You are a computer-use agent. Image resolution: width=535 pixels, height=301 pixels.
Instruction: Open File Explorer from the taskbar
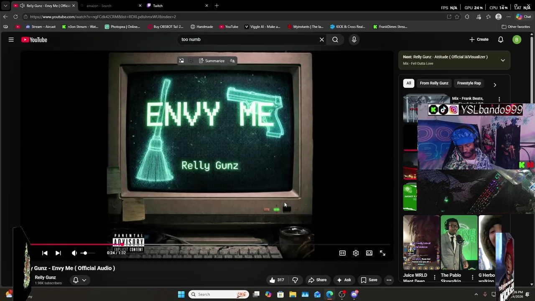(x=293, y=294)
